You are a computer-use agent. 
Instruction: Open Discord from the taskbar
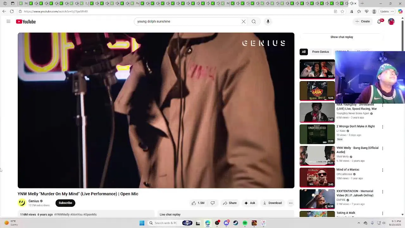pos(226,223)
